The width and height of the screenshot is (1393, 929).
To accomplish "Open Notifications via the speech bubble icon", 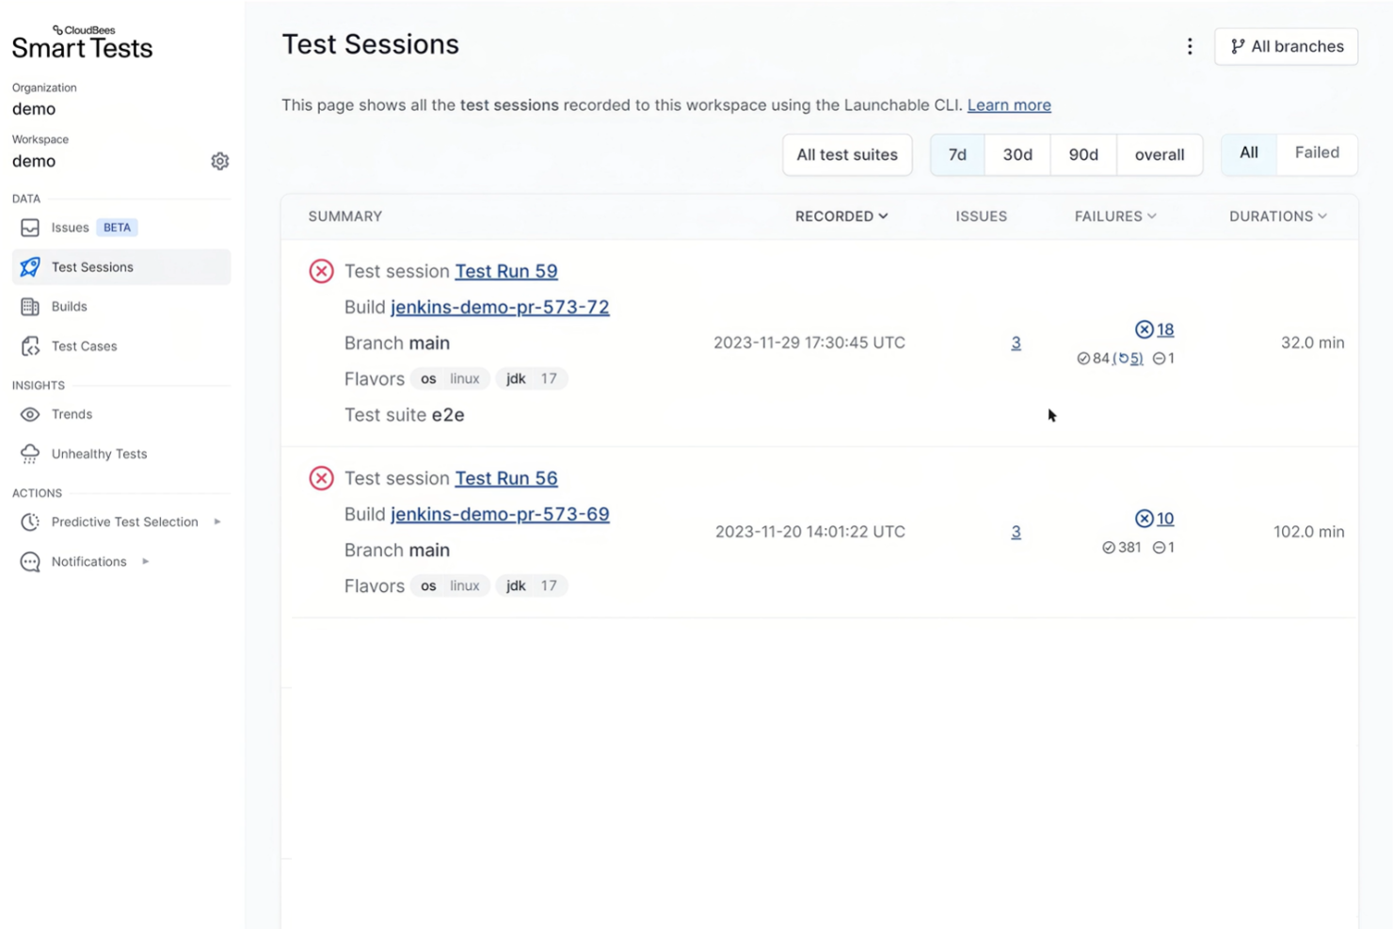I will pos(29,561).
